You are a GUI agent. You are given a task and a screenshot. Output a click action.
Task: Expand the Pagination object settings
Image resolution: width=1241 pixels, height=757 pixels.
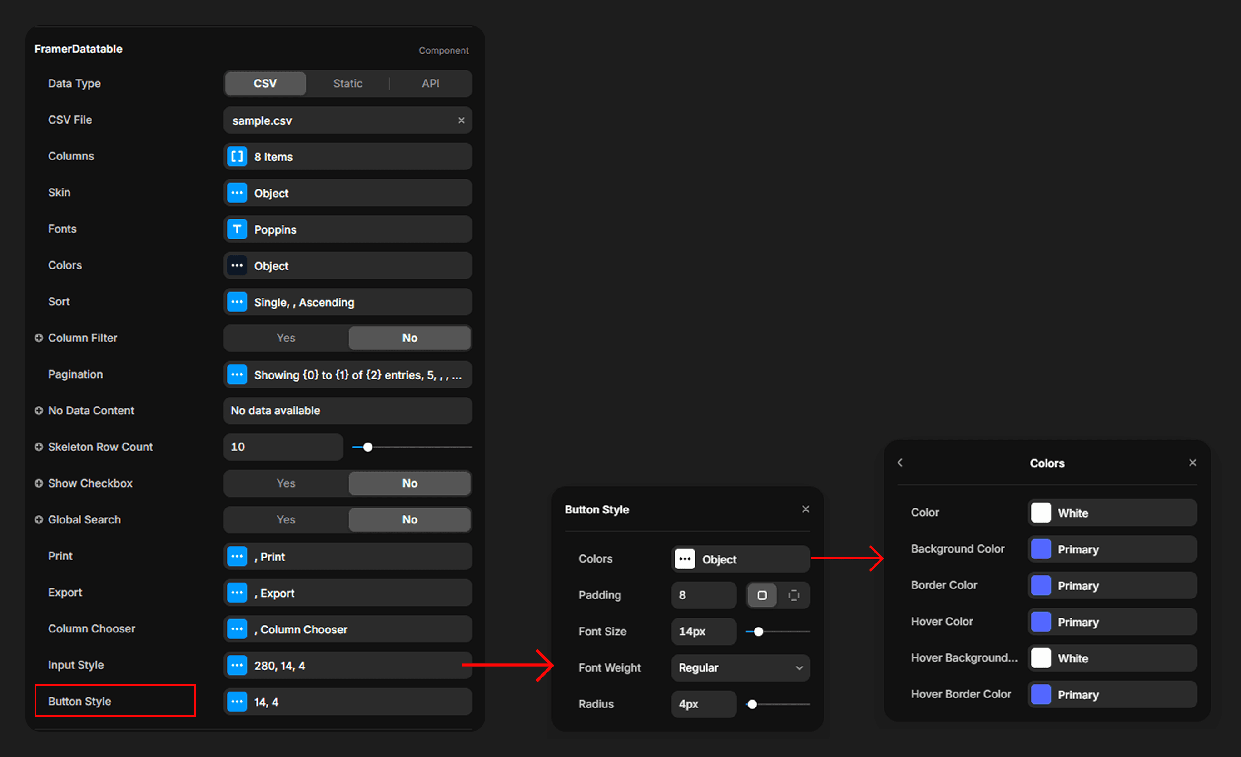pos(347,375)
